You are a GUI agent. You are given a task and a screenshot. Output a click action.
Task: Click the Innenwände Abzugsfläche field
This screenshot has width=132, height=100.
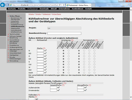coord(80,90)
